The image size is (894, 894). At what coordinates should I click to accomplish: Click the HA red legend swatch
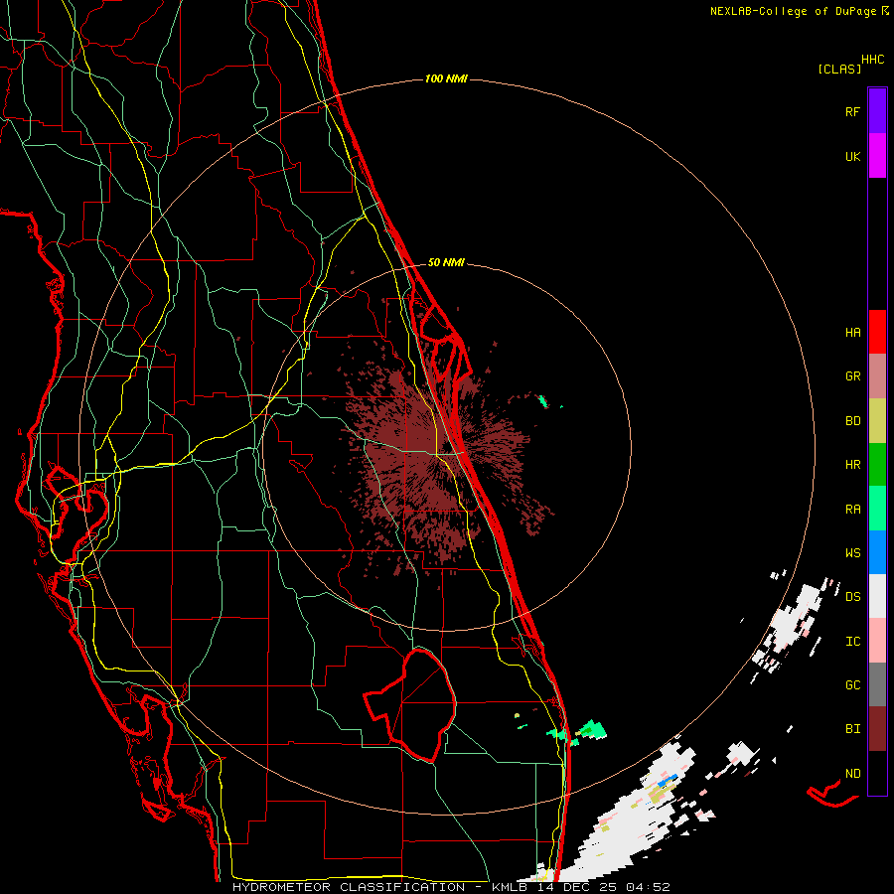tap(877, 332)
